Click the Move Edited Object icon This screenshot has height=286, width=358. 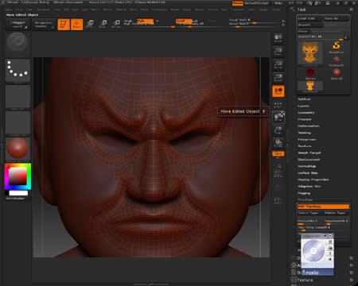pyautogui.click(x=278, y=117)
